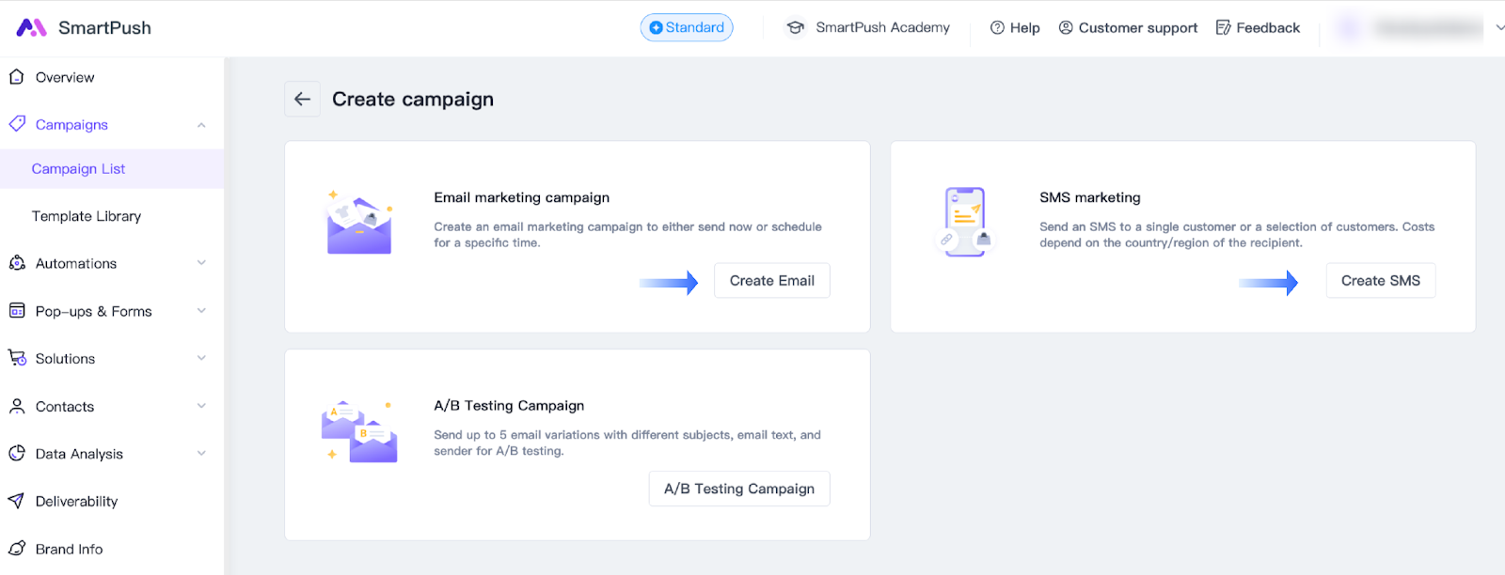The width and height of the screenshot is (1505, 575).
Task: Click the Deliverability paper plane icon
Action: coord(16,501)
